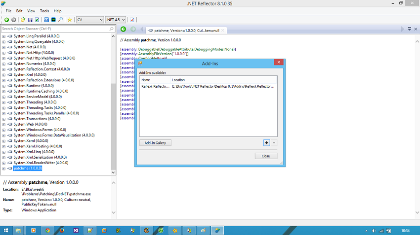
Task: Open Visual Studio from the taskbar
Action: 76,231
